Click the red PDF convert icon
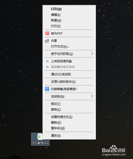Viewport: 133px width, 159px height. pyautogui.click(x=47, y=33)
